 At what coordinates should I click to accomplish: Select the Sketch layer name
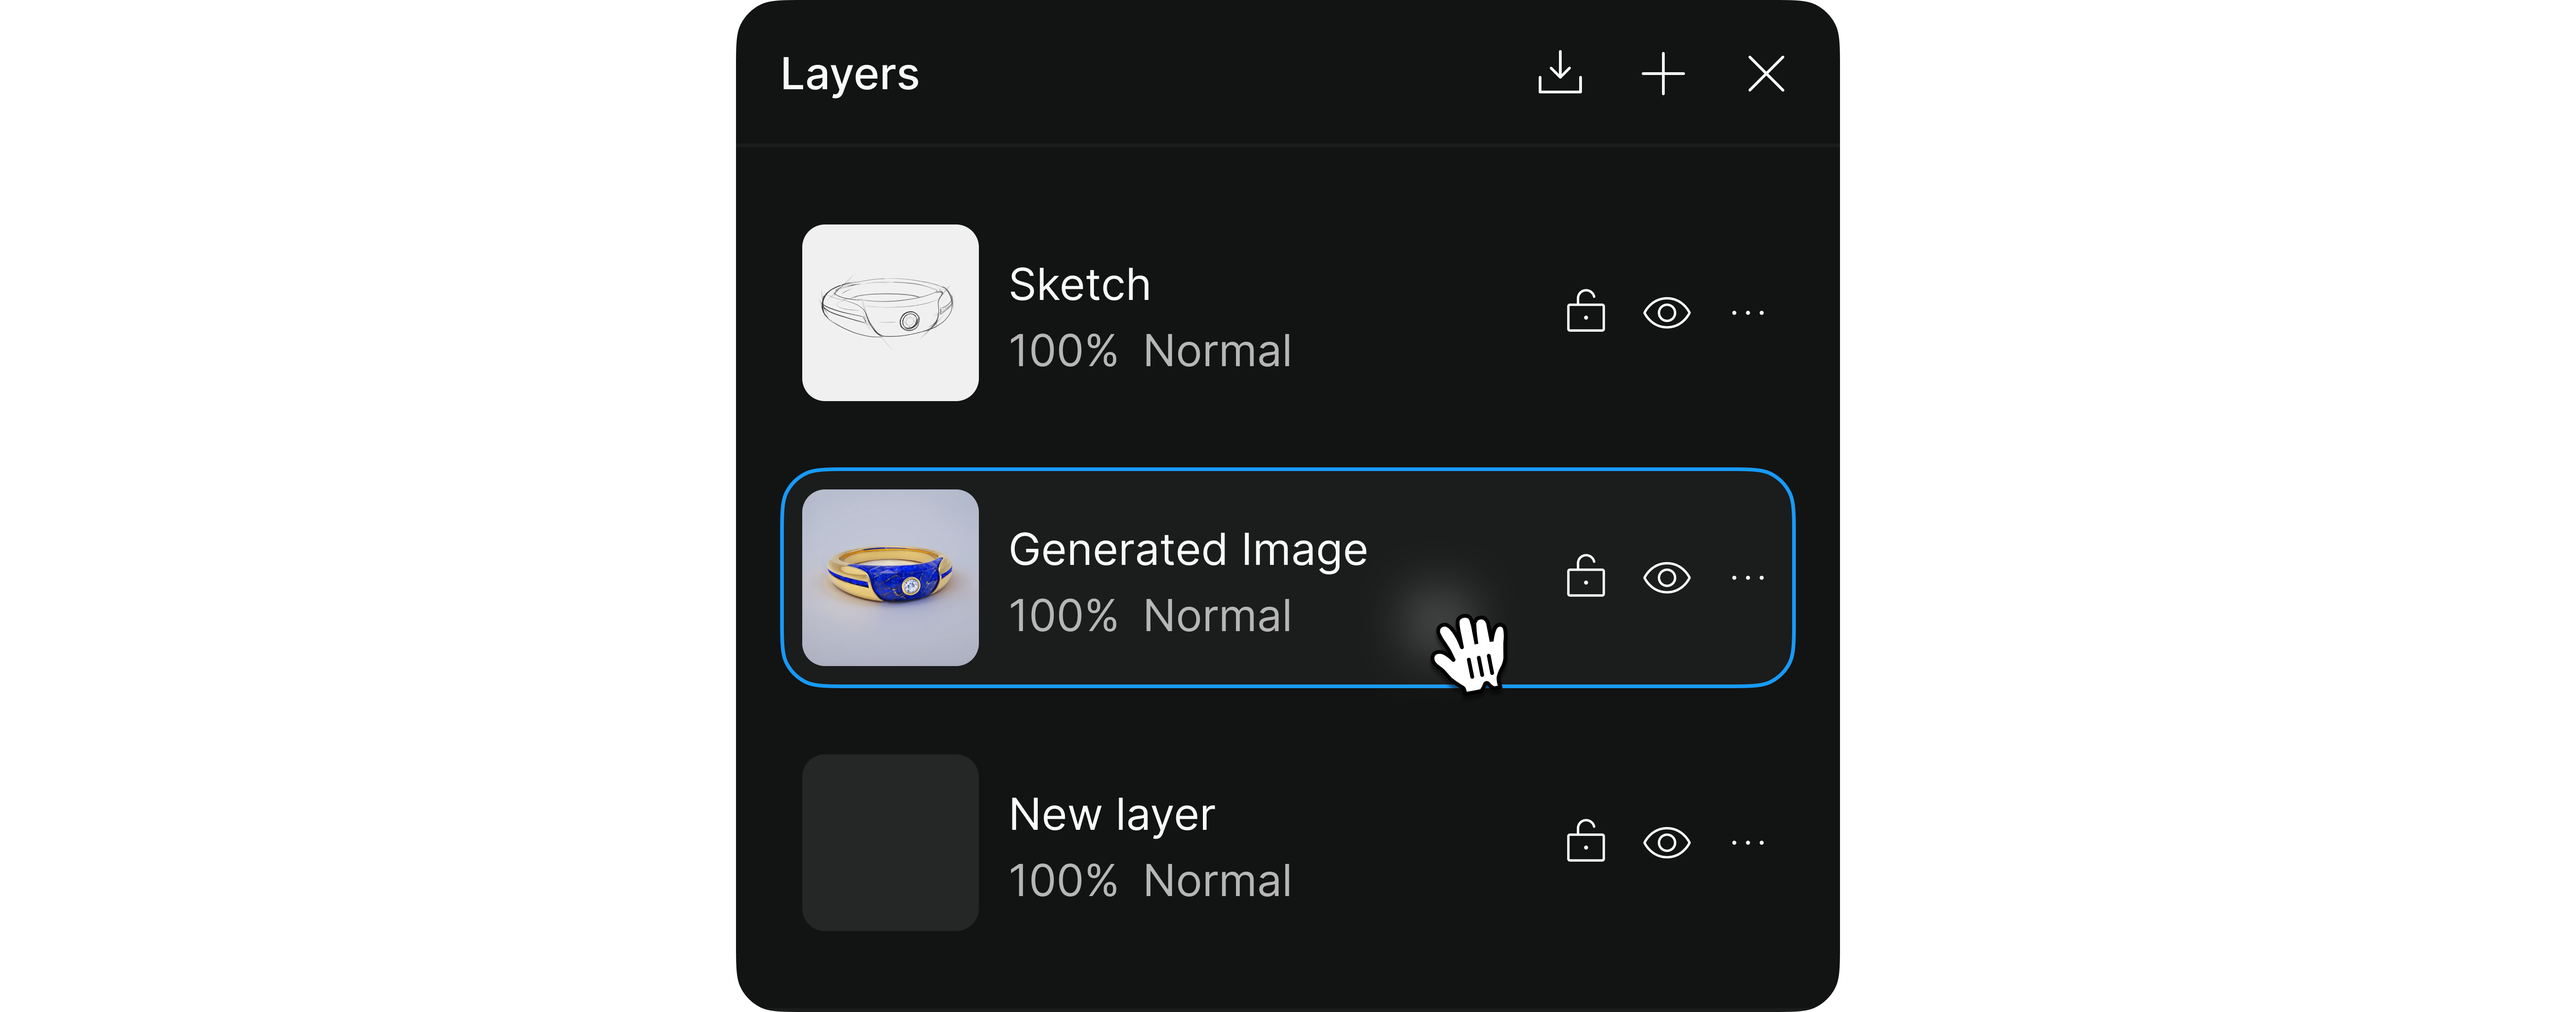[x=1080, y=285]
